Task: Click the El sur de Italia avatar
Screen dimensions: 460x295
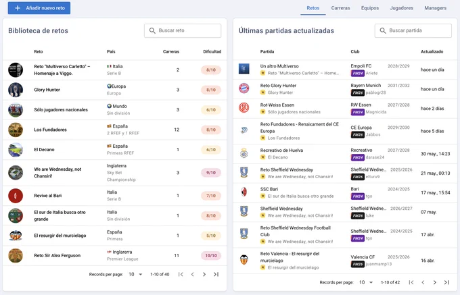Action: [x=16, y=216]
